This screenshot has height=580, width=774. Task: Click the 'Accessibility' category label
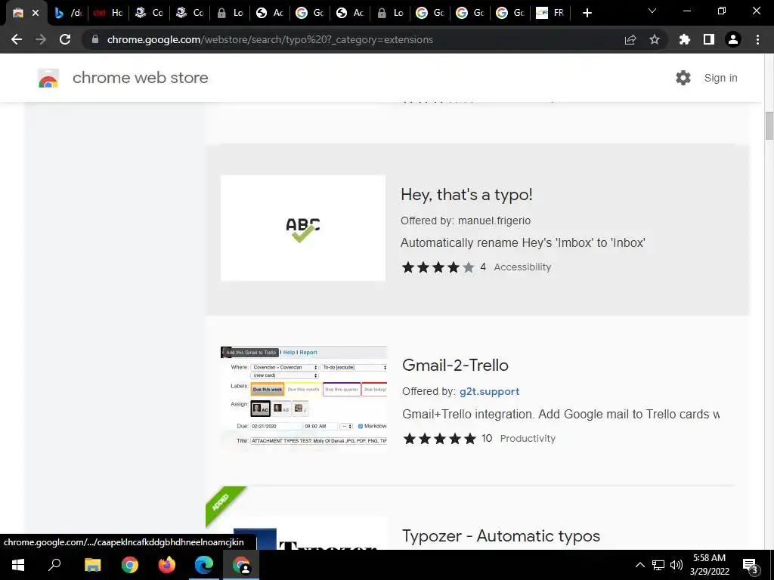522,267
